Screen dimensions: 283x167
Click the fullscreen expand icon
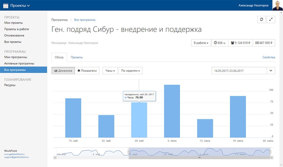pos(271,19)
